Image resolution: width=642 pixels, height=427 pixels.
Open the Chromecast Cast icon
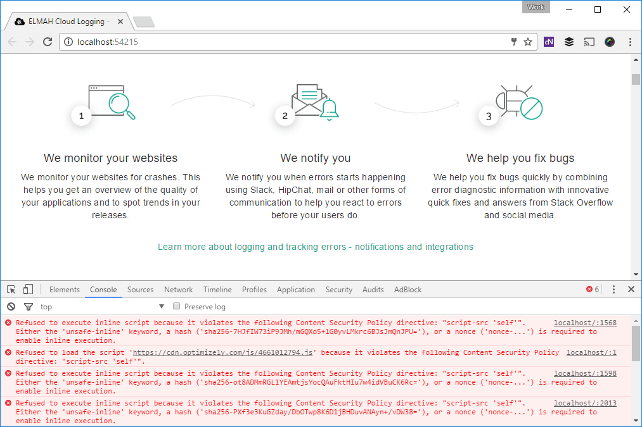pyautogui.click(x=589, y=42)
